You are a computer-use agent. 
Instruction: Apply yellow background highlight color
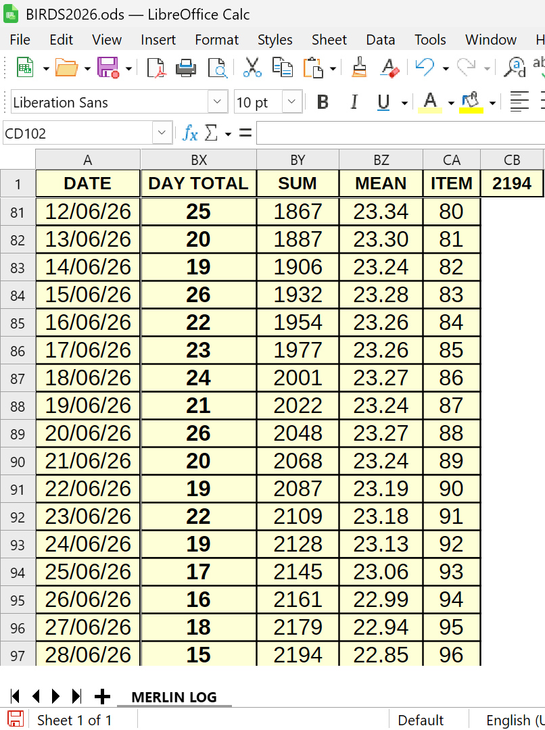(x=471, y=101)
